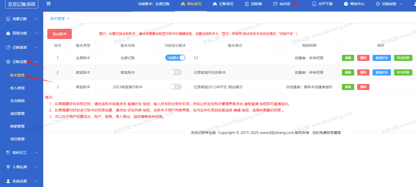Viewport: 416px width, 187px height.
Task: Click the hamburger menu collapse icon
Action: pyautogui.click(x=49, y=4)
